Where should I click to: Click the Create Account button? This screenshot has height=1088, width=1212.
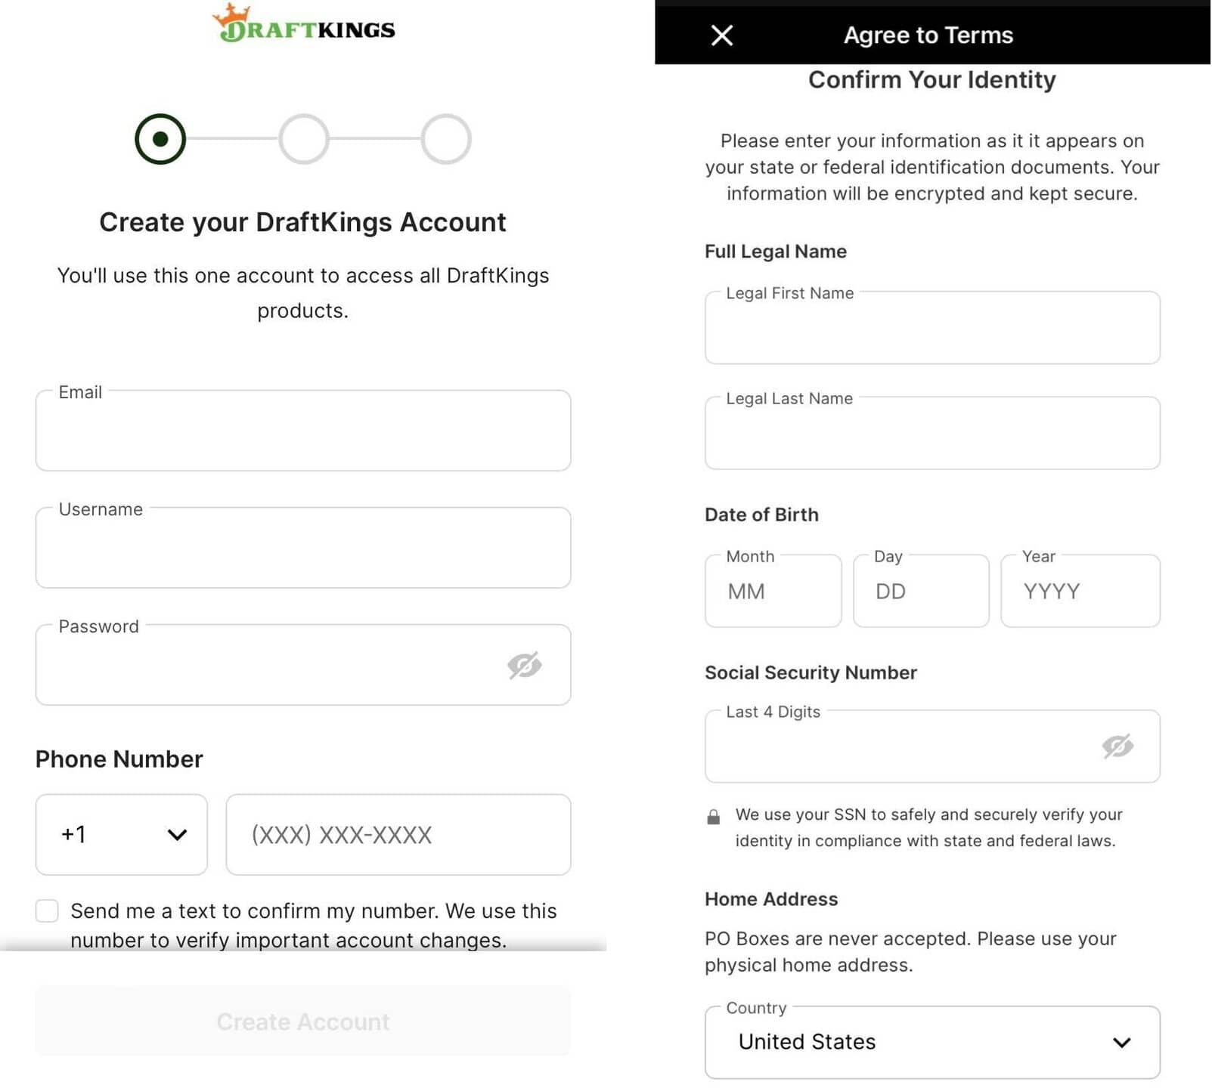point(303,1022)
